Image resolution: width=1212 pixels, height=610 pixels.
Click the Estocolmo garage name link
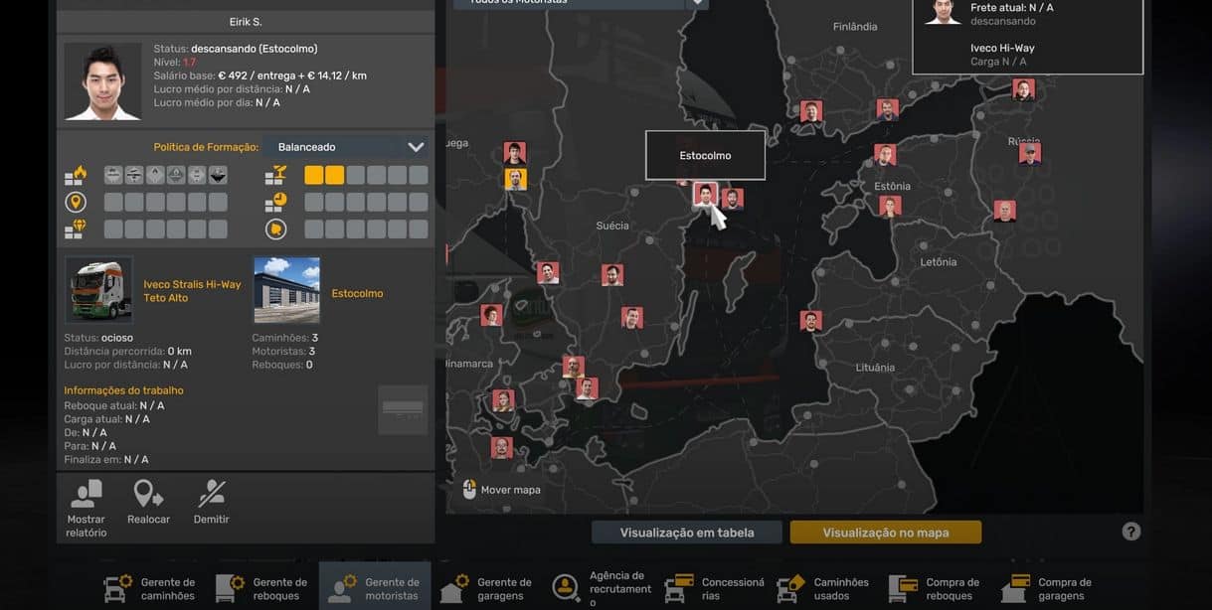pos(357,294)
